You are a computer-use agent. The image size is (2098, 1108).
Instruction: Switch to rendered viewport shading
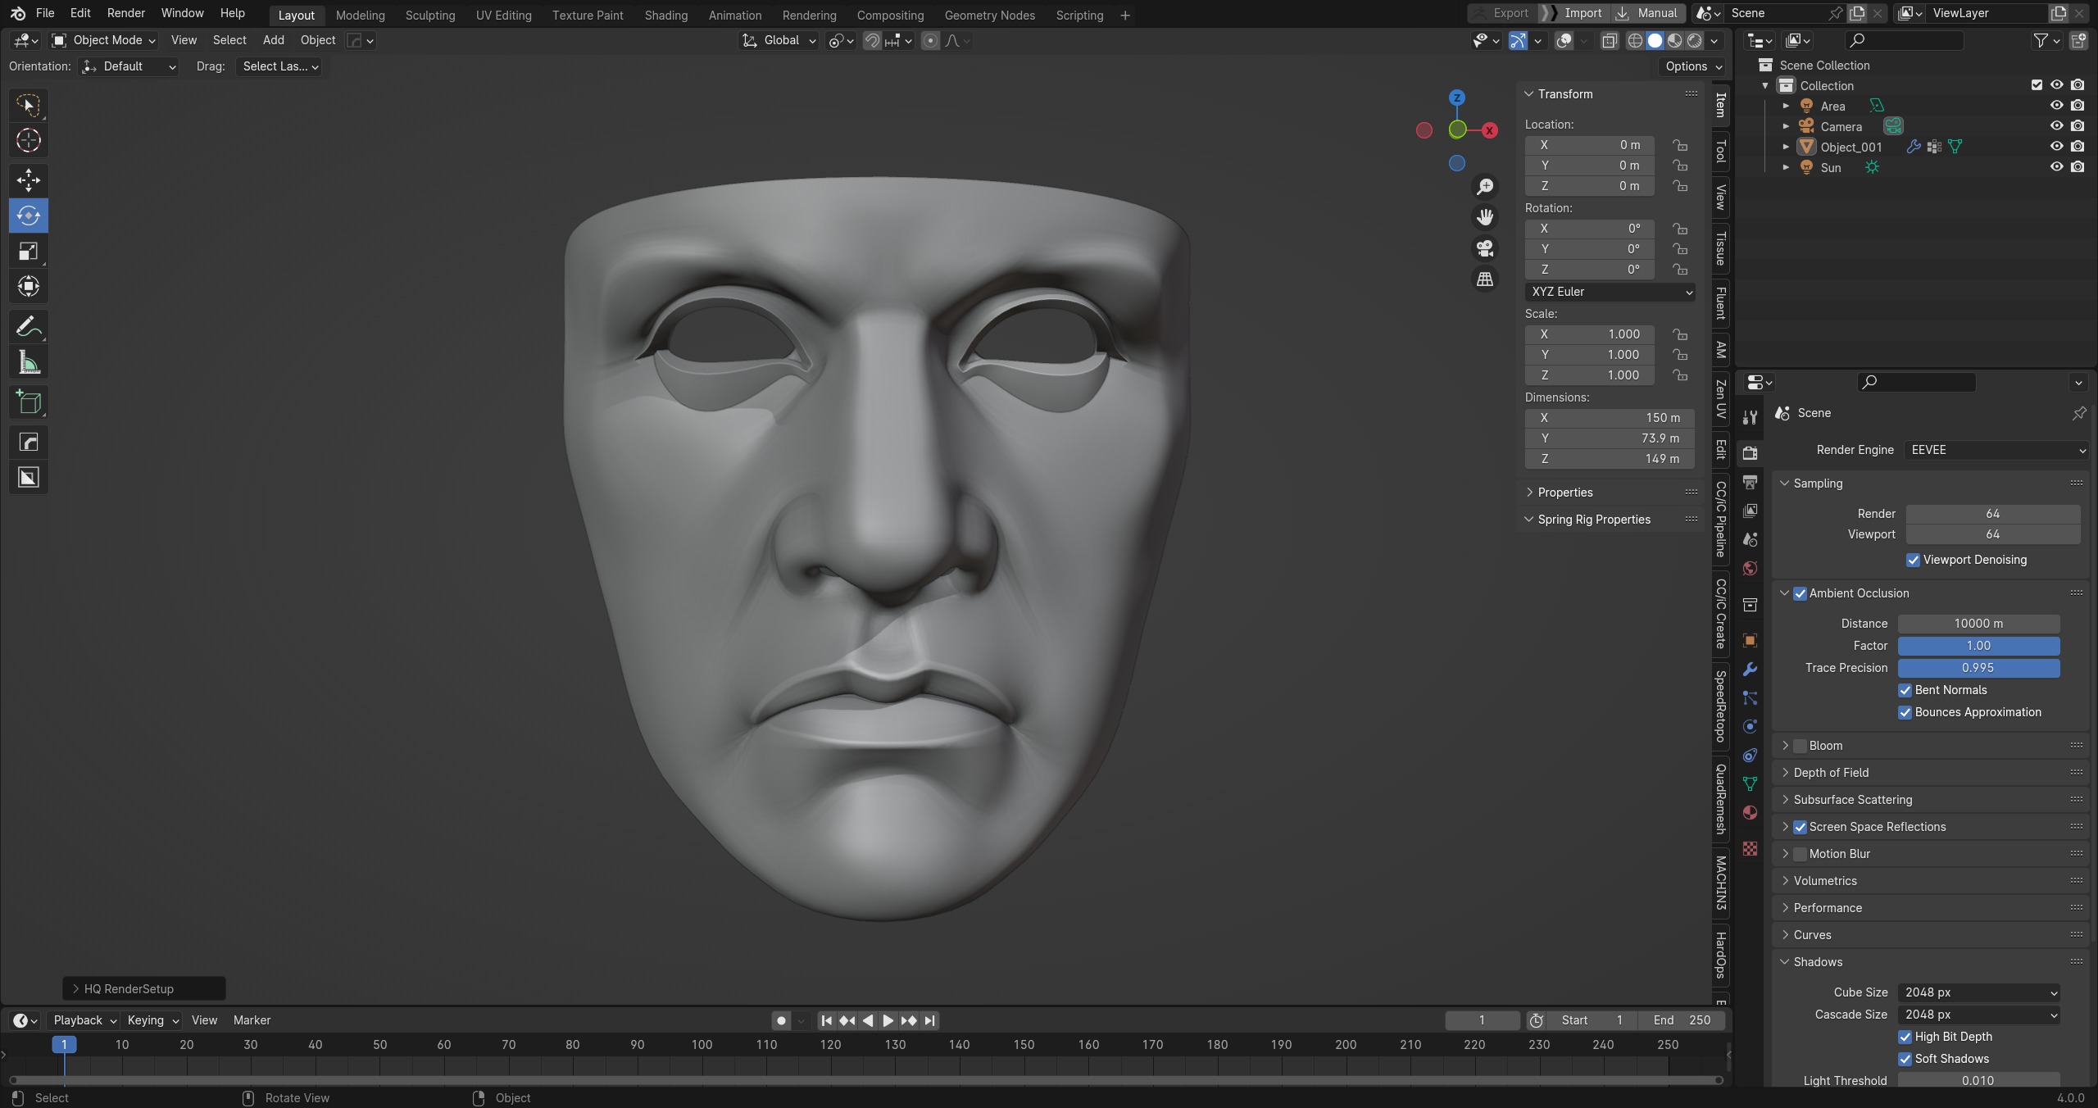point(1694,40)
